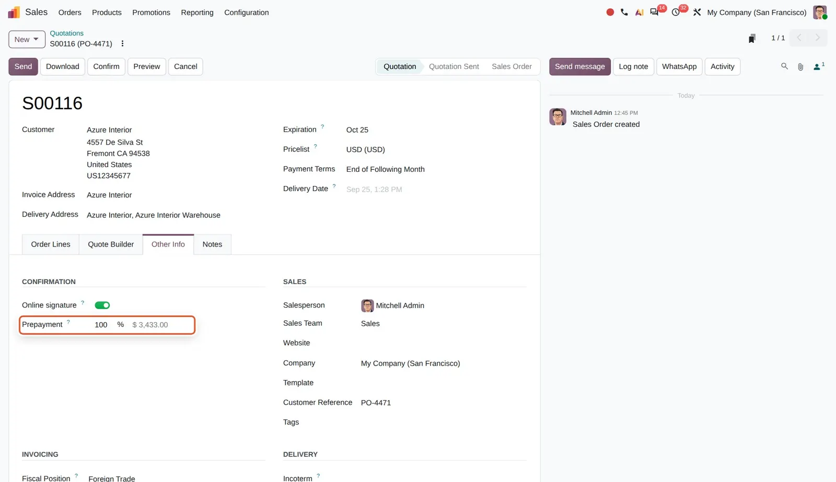Viewport: 836px width, 482px height.
Task: Open the Website field dropdown
Action: click(443, 343)
